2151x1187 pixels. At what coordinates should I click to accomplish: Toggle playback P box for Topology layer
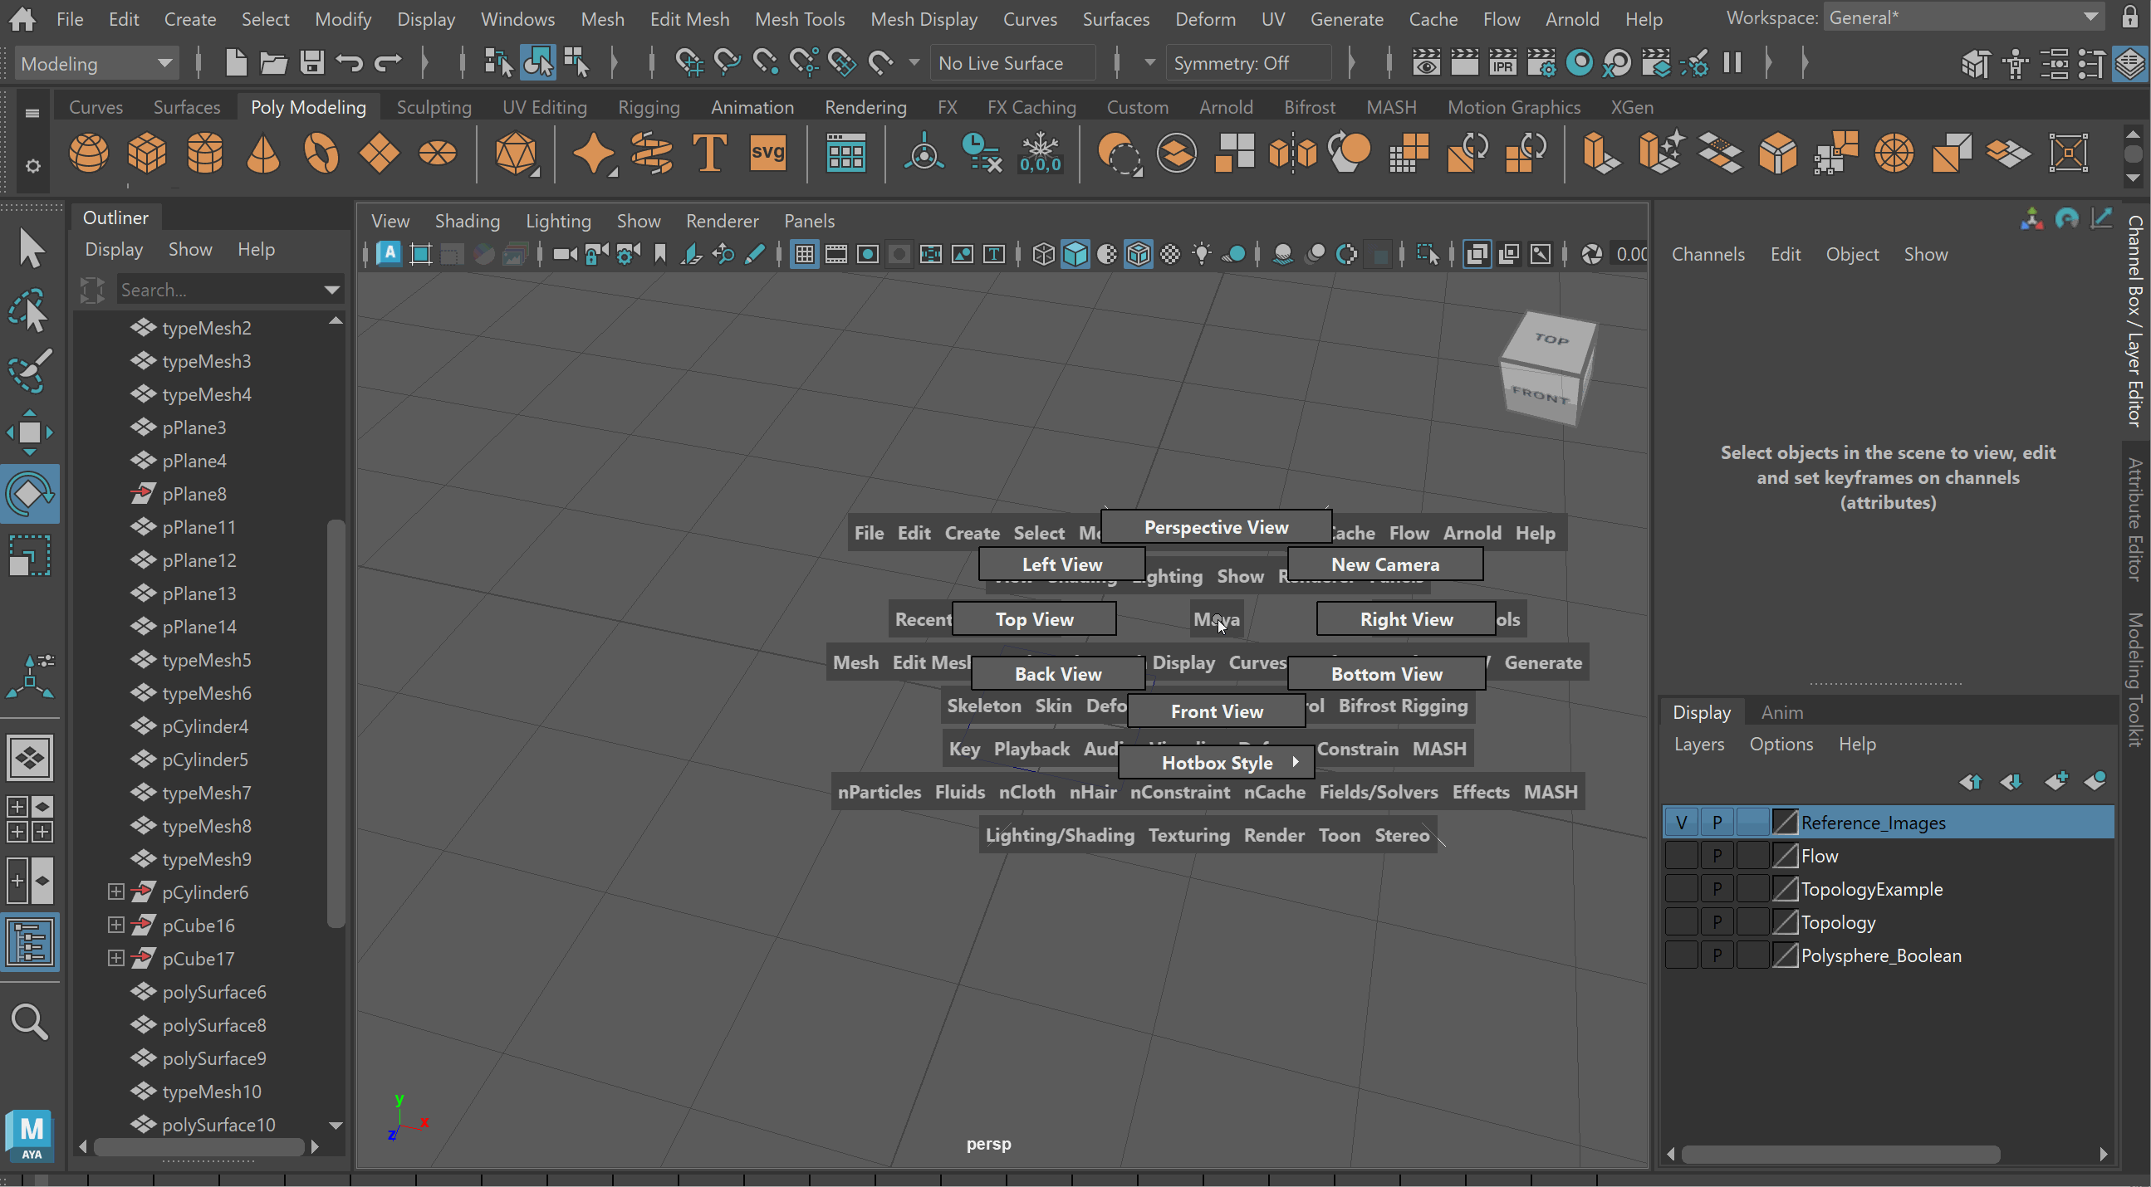1717,922
